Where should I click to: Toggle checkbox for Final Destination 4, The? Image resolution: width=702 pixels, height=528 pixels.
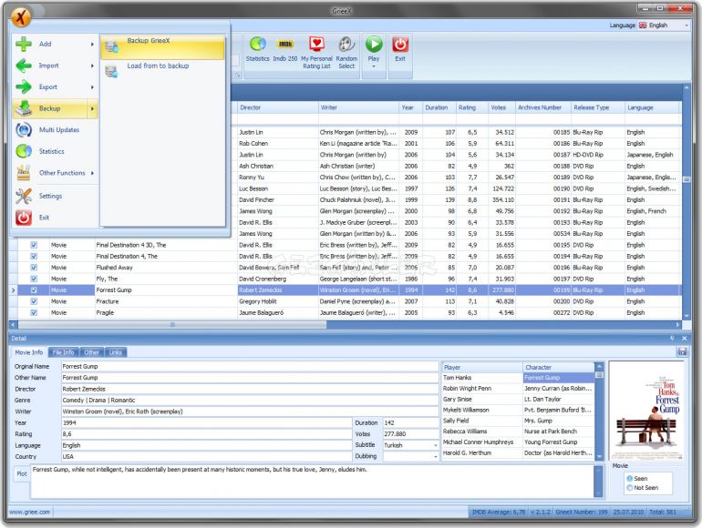point(34,256)
